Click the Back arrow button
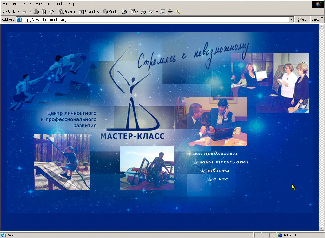The height and width of the screenshot is (238, 325). click(9, 12)
